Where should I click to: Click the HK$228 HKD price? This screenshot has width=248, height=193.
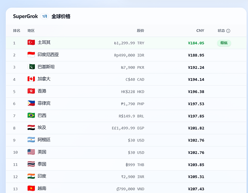133,92
